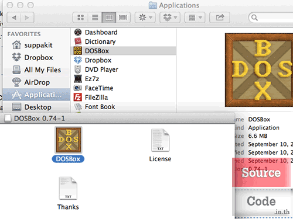Click the Dropbox app list icon
This screenshot has width=293, height=219.
tap(78, 60)
